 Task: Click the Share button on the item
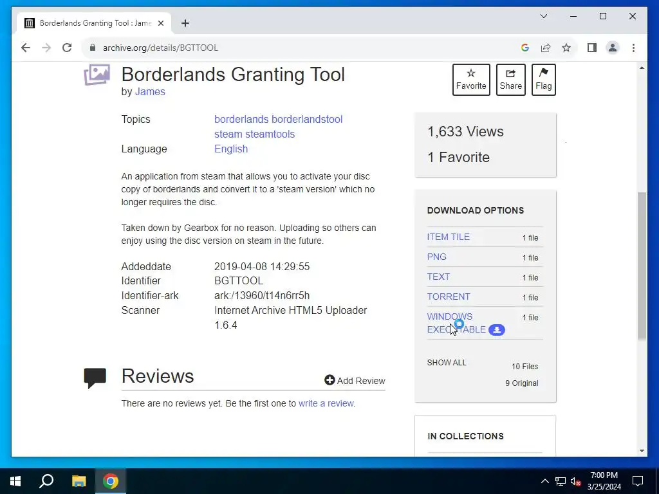(510, 79)
